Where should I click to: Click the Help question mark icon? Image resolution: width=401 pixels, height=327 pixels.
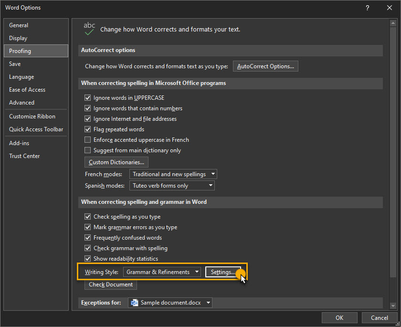(x=367, y=8)
